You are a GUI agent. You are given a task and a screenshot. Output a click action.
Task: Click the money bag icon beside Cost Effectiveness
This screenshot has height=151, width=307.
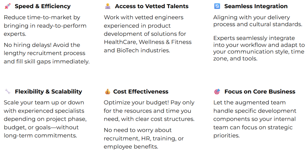(x=108, y=92)
